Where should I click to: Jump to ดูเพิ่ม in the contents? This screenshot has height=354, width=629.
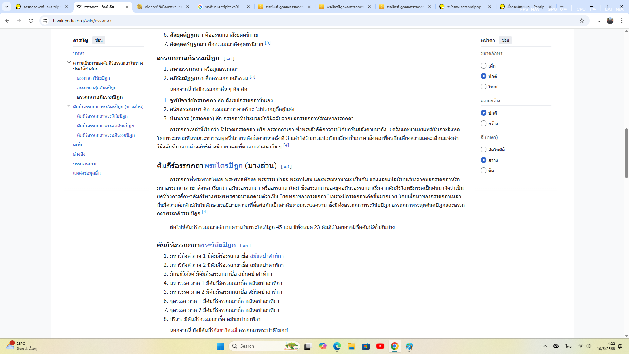tap(78, 145)
